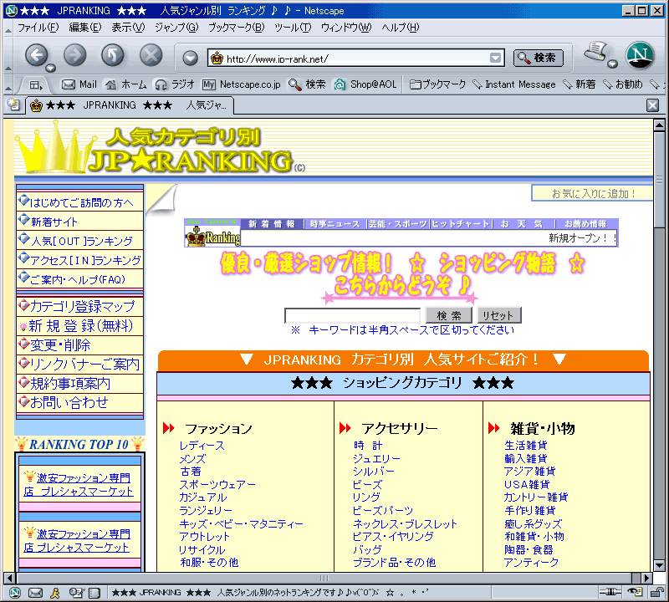669x602 pixels.
Task: Open the お勧め bookmark in personal toolbar
Action: (622, 84)
